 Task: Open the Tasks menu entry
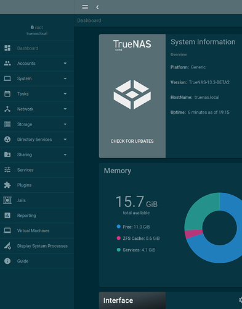click(37, 94)
